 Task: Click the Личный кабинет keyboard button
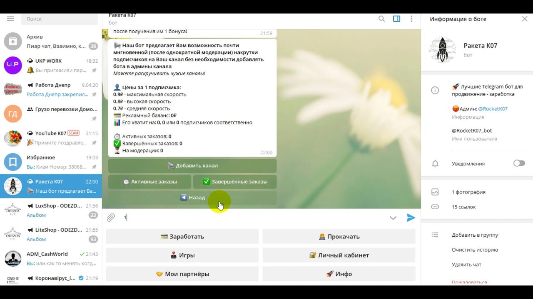(x=339, y=255)
